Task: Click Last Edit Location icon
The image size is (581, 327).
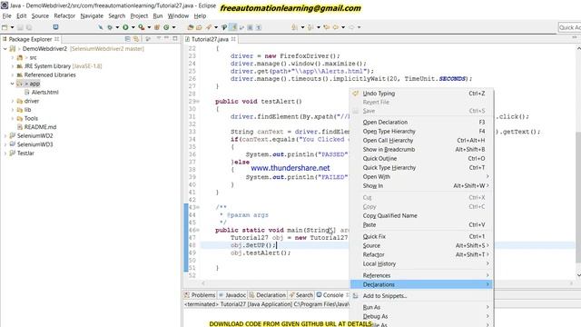Action: (x=327, y=27)
